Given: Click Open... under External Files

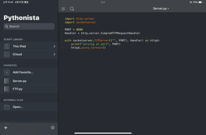Looking at the screenshot, I should pyautogui.click(x=29, y=107).
